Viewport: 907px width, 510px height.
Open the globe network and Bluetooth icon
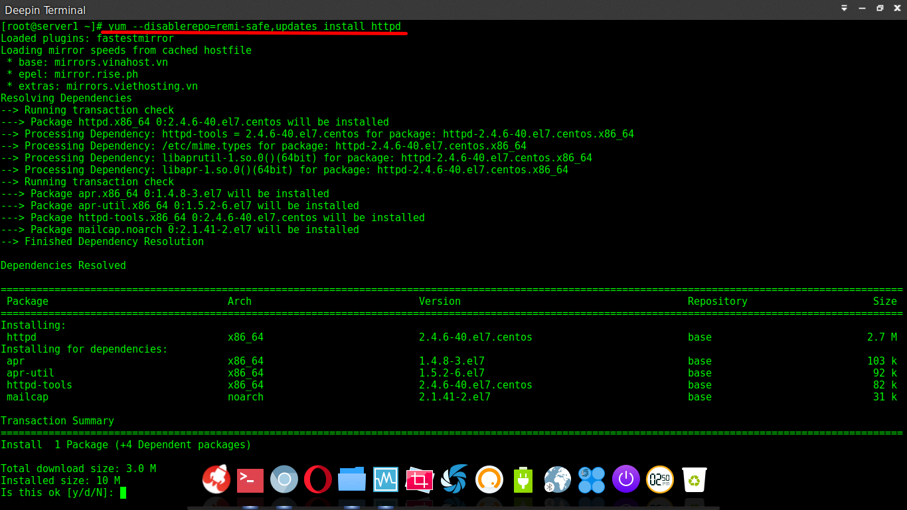tap(557, 479)
